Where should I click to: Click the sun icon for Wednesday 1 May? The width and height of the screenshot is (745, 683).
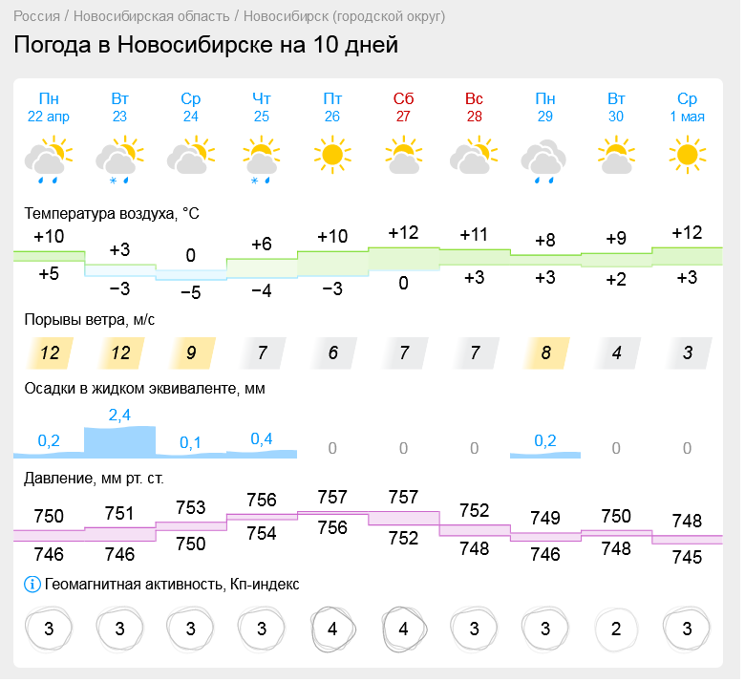point(687,154)
